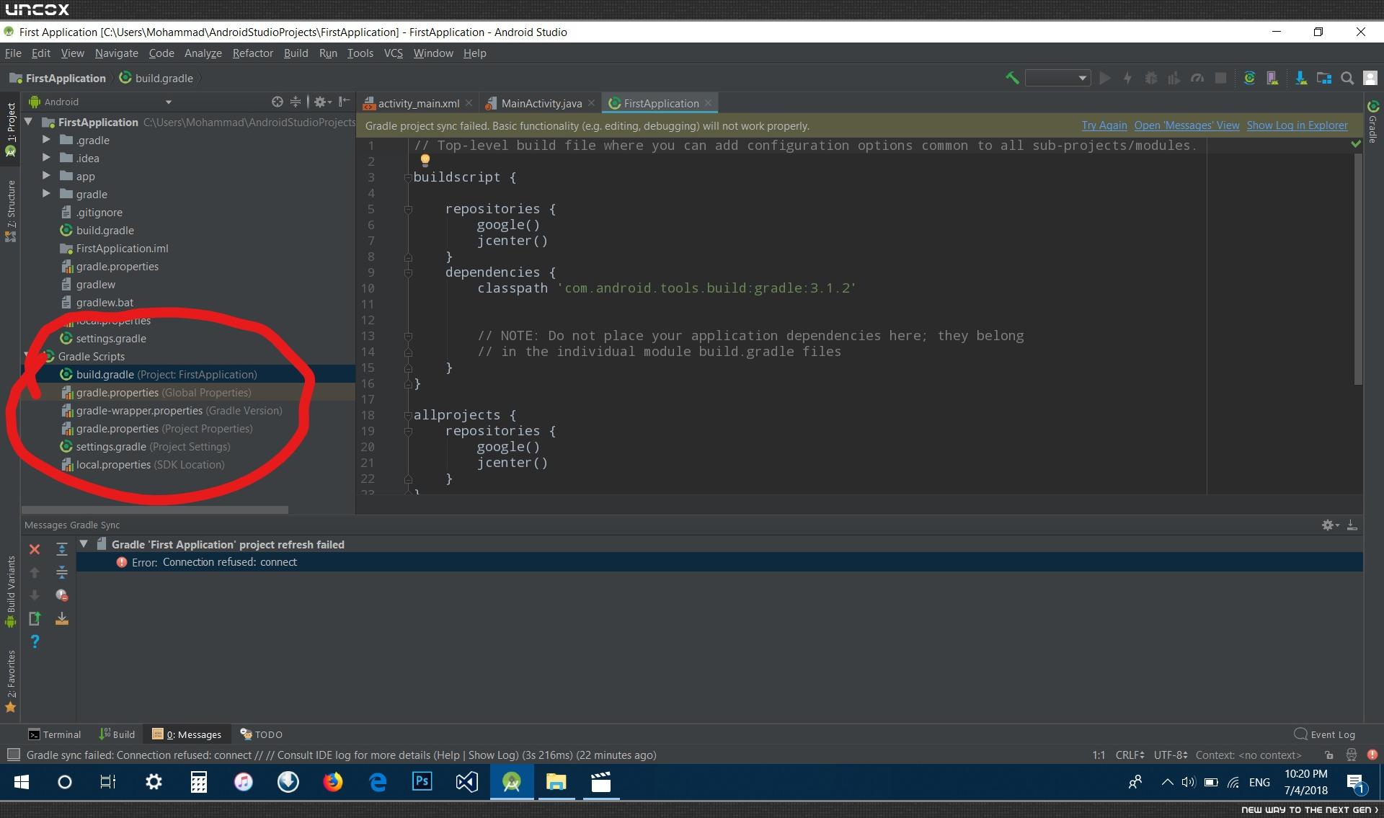Close the FirstApplication editor tab

709,103
